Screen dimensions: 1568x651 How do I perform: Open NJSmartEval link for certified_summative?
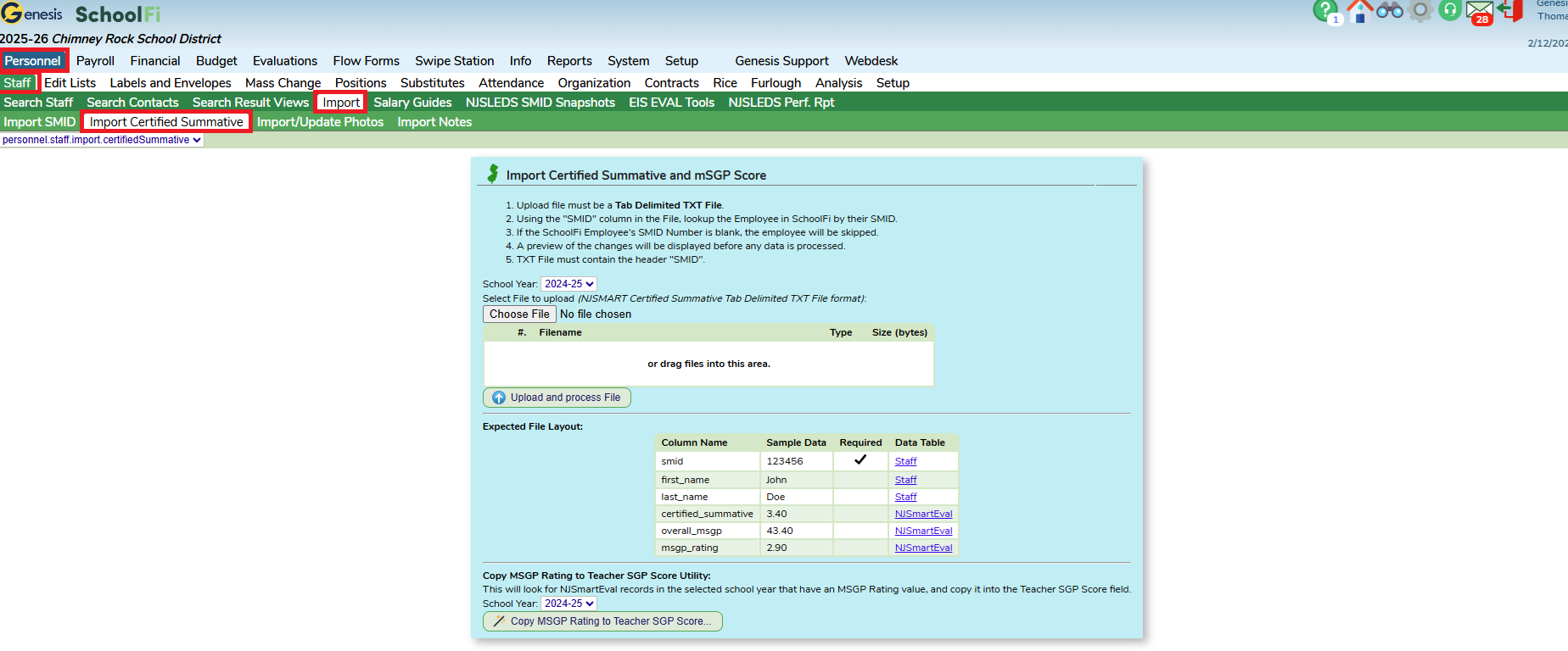tap(923, 514)
